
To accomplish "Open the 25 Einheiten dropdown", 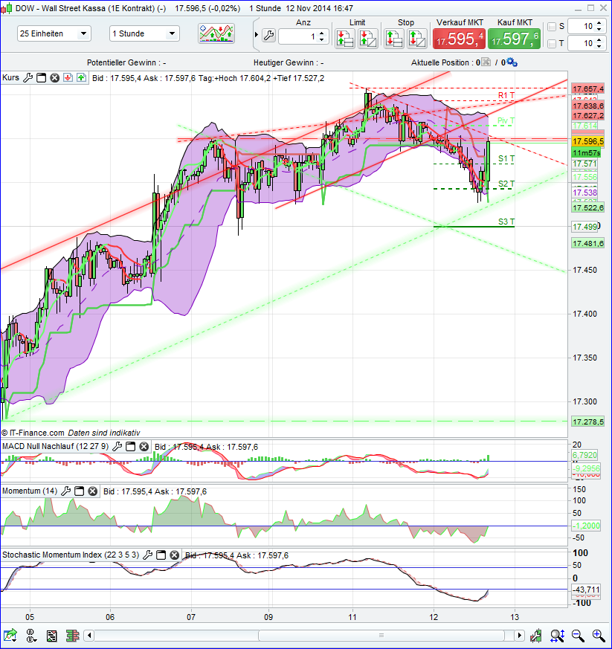I will point(83,33).
